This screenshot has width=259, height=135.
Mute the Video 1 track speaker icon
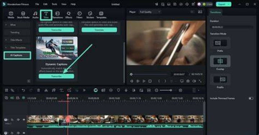point(18,120)
